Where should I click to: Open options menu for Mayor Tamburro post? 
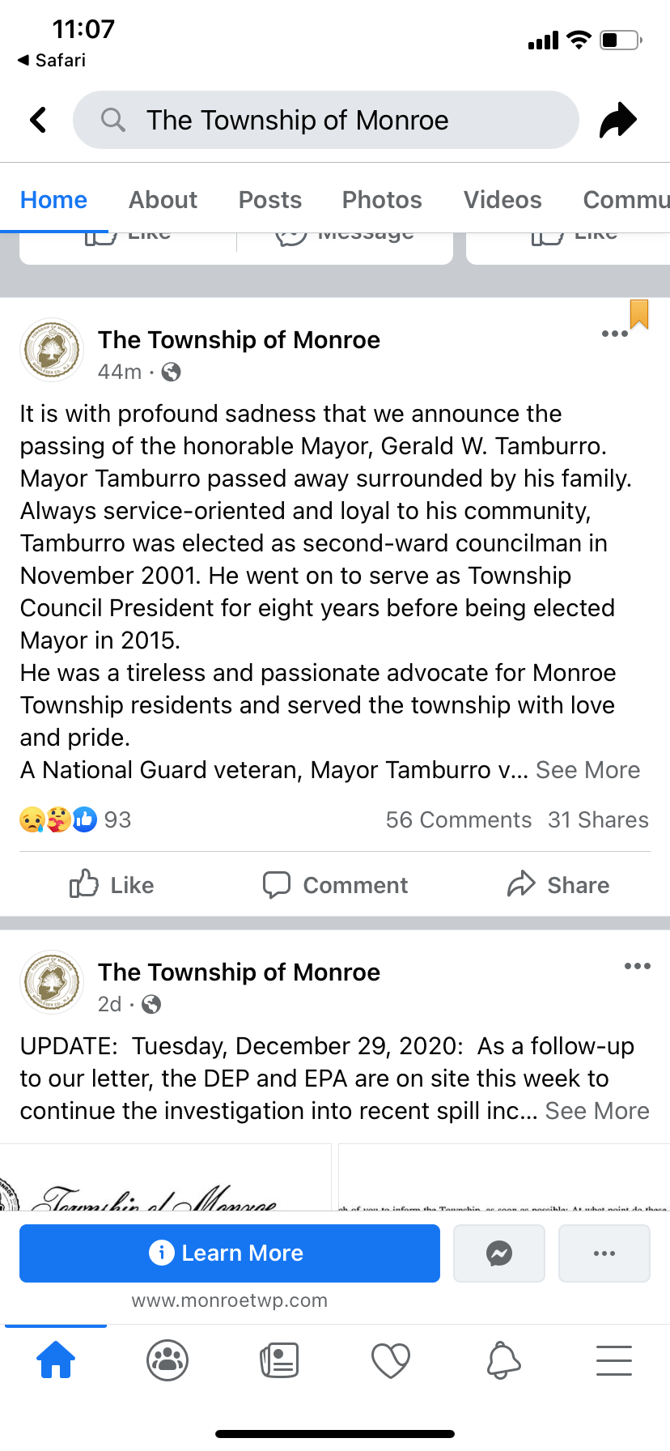pos(615,334)
